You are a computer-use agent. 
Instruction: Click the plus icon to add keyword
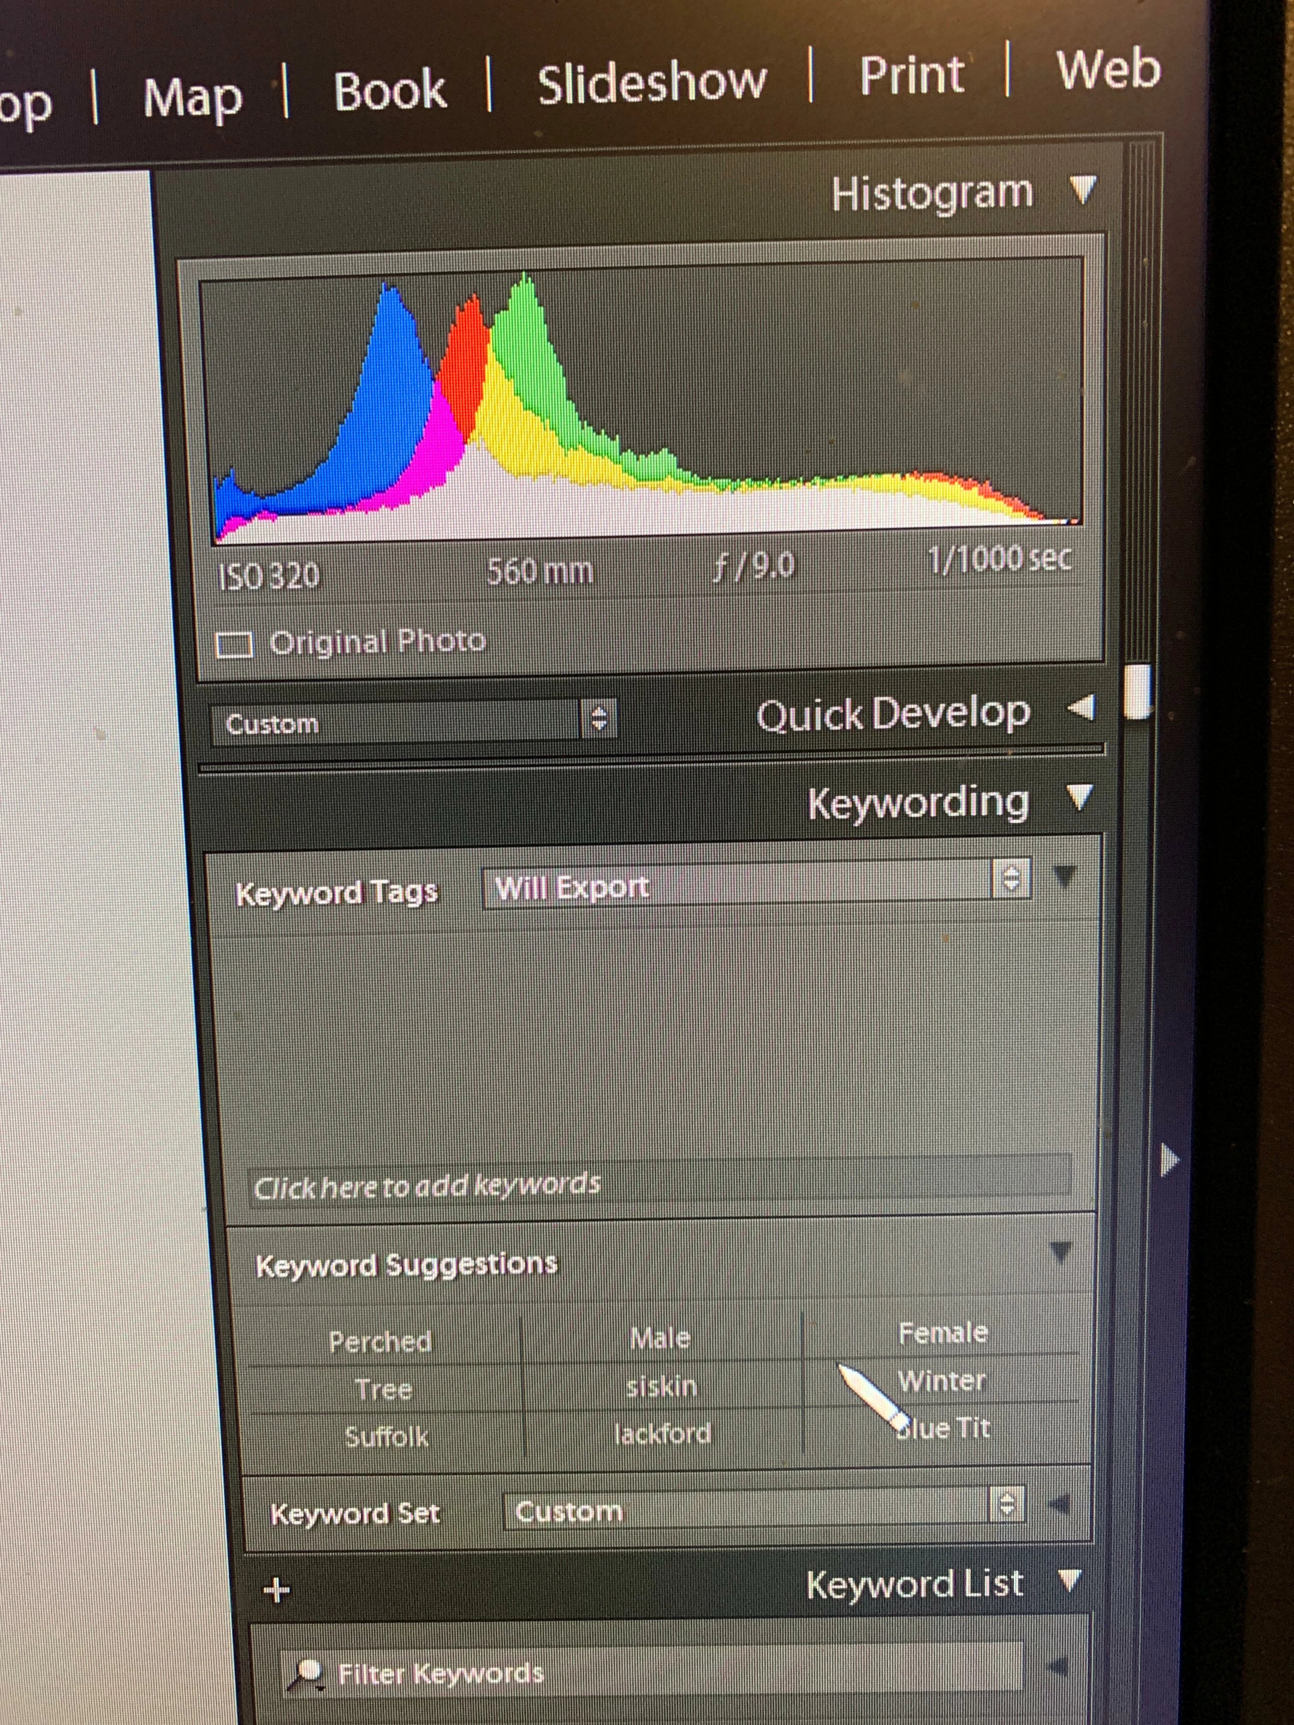pos(277,1589)
